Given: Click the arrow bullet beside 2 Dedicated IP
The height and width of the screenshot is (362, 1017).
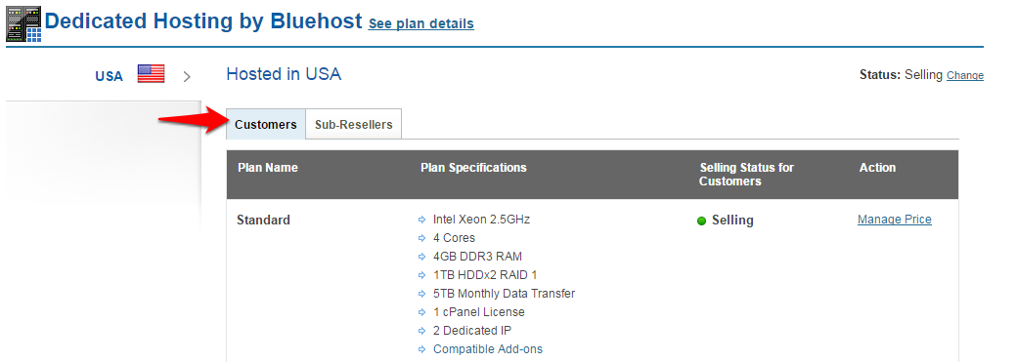Looking at the screenshot, I should tap(422, 331).
